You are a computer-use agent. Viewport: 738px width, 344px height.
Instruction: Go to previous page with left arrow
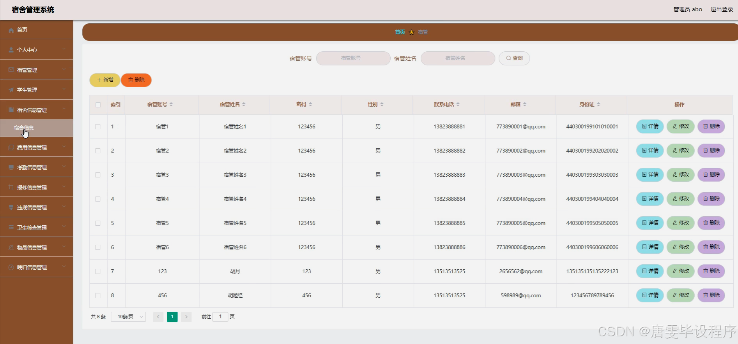(x=158, y=317)
